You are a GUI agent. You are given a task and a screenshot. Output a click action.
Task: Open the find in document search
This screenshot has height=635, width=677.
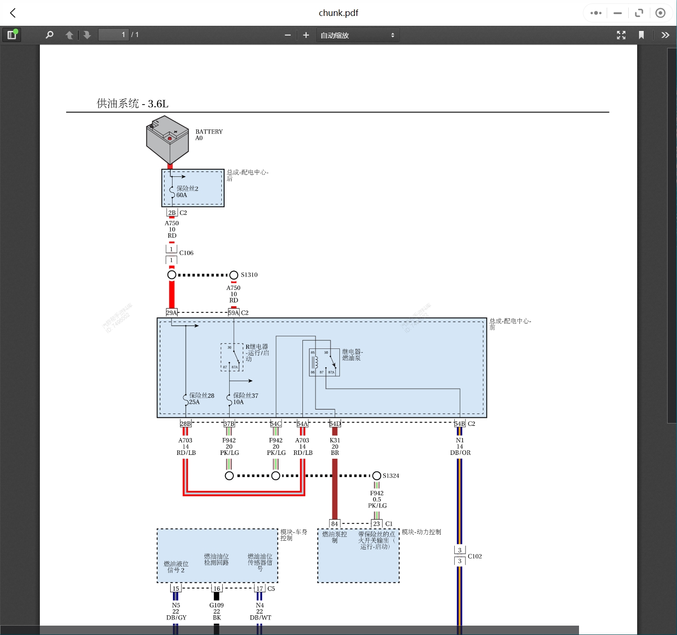click(x=49, y=35)
